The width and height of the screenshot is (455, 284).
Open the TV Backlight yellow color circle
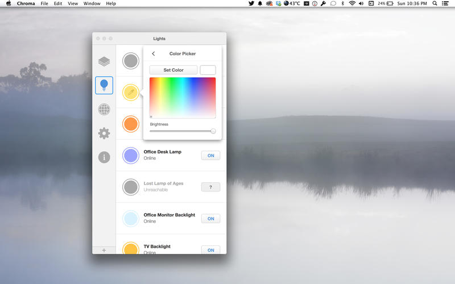(x=131, y=248)
